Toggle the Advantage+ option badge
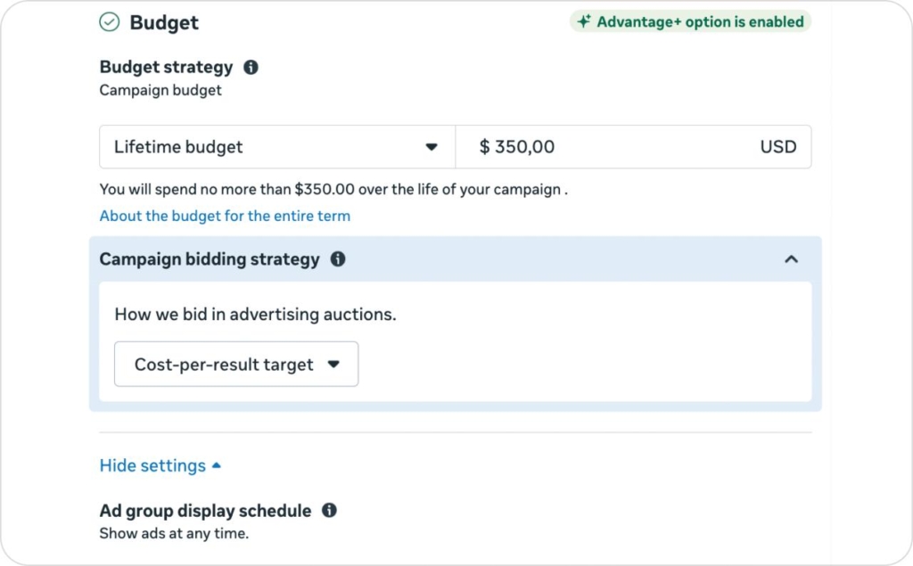The width and height of the screenshot is (913, 566). (691, 21)
